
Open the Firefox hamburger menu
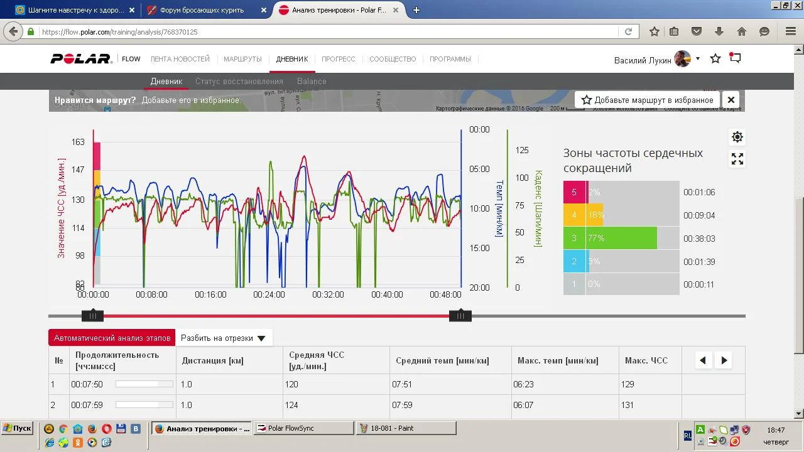pyautogui.click(x=791, y=31)
